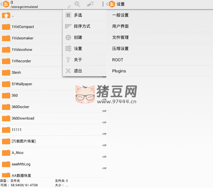Click folder icon of 360Docker
Viewport: 213px width, 188px height.
(x=6, y=107)
